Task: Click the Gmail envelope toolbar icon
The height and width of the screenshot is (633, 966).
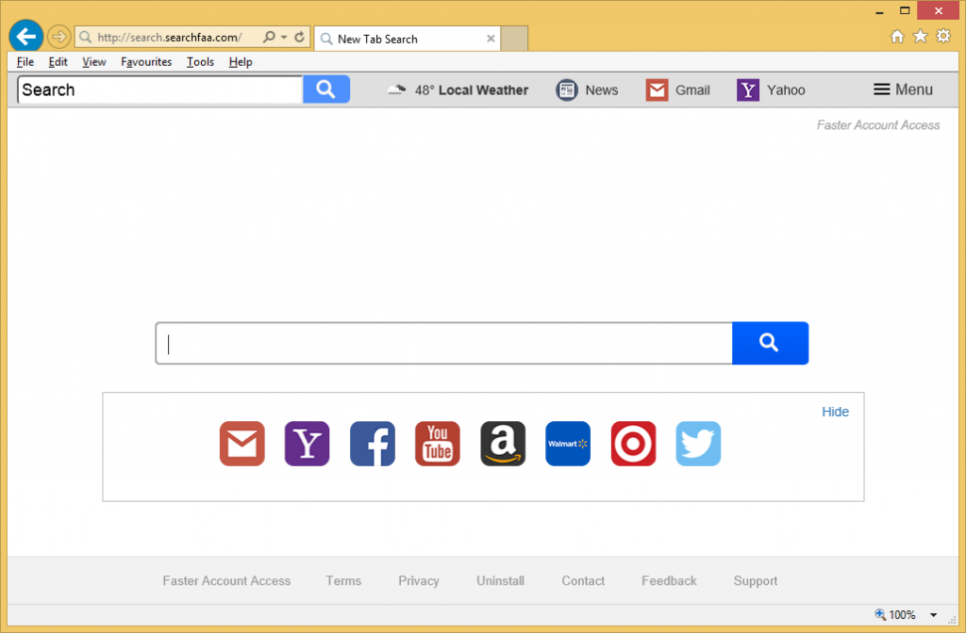Action: [x=657, y=90]
